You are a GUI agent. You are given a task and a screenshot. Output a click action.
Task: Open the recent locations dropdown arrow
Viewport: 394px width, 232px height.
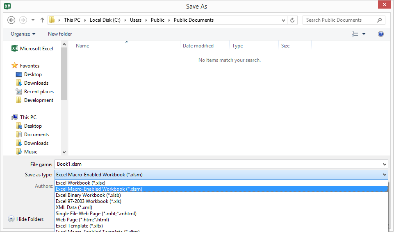point(33,20)
